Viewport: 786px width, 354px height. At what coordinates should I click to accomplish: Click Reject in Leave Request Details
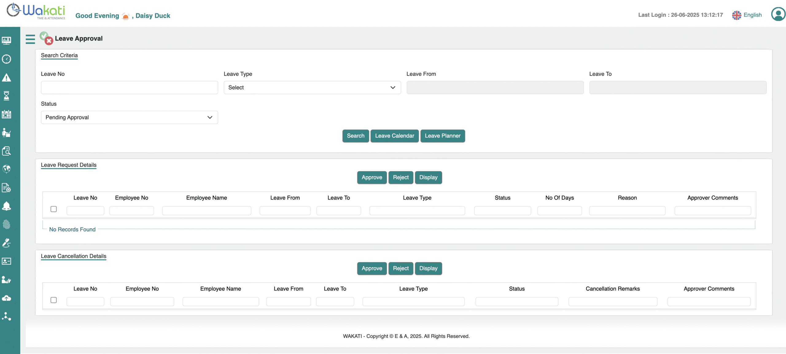click(x=401, y=177)
